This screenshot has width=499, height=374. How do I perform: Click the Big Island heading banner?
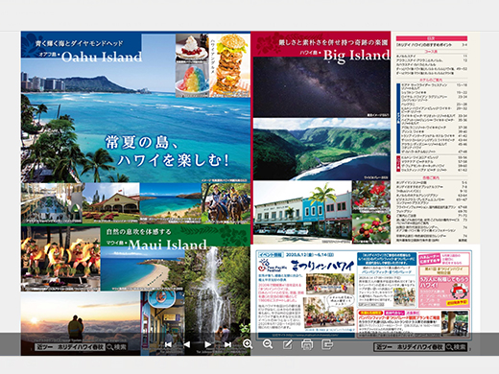[321, 48]
